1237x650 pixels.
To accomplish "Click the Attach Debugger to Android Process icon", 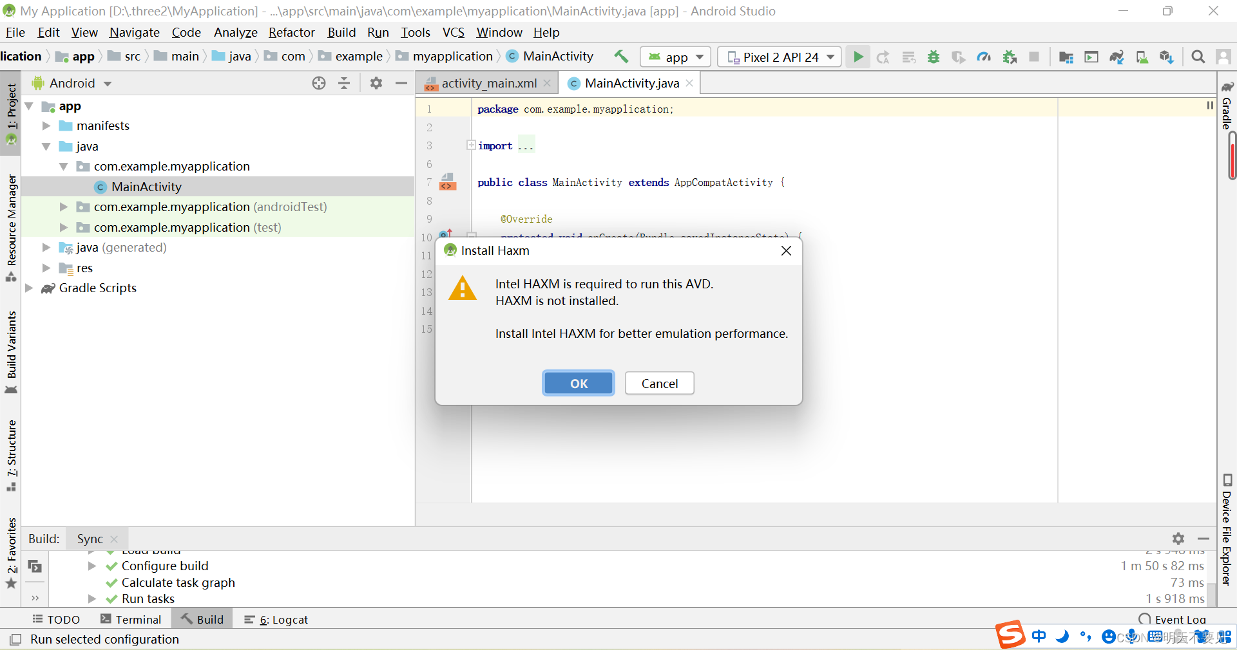I will 1010,57.
